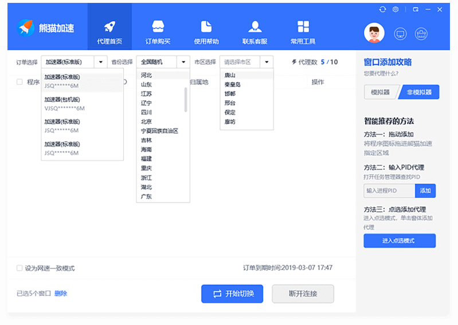Tick the select-all checkbox next to 程序
The height and width of the screenshot is (325, 458).
(19, 82)
